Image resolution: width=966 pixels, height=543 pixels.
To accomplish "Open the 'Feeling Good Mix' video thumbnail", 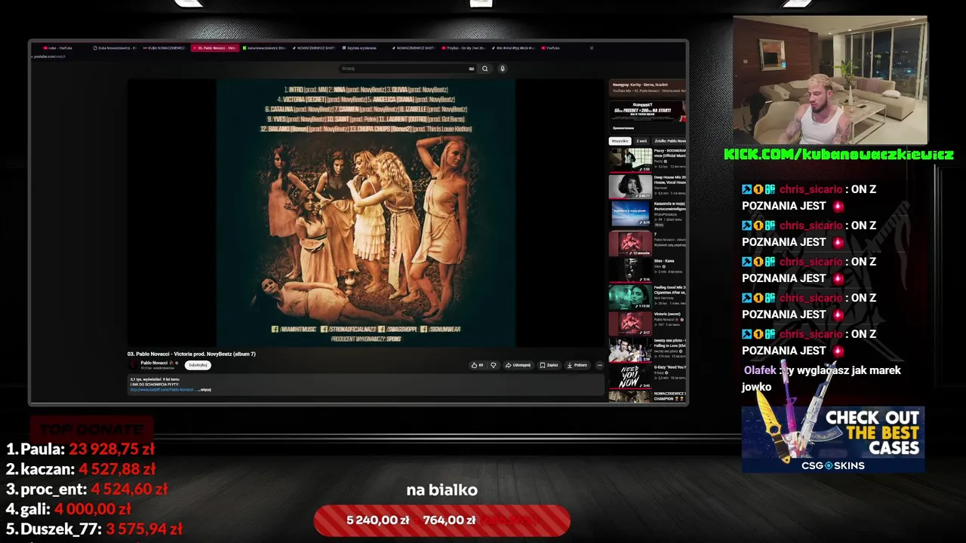I will click(x=630, y=296).
